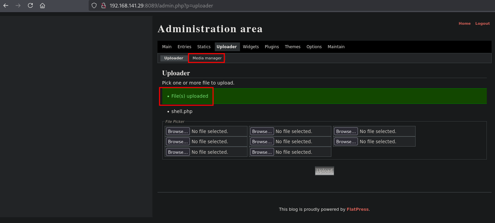495x223 pixels.
Task: Go to the Themes tab
Action: [292, 47]
